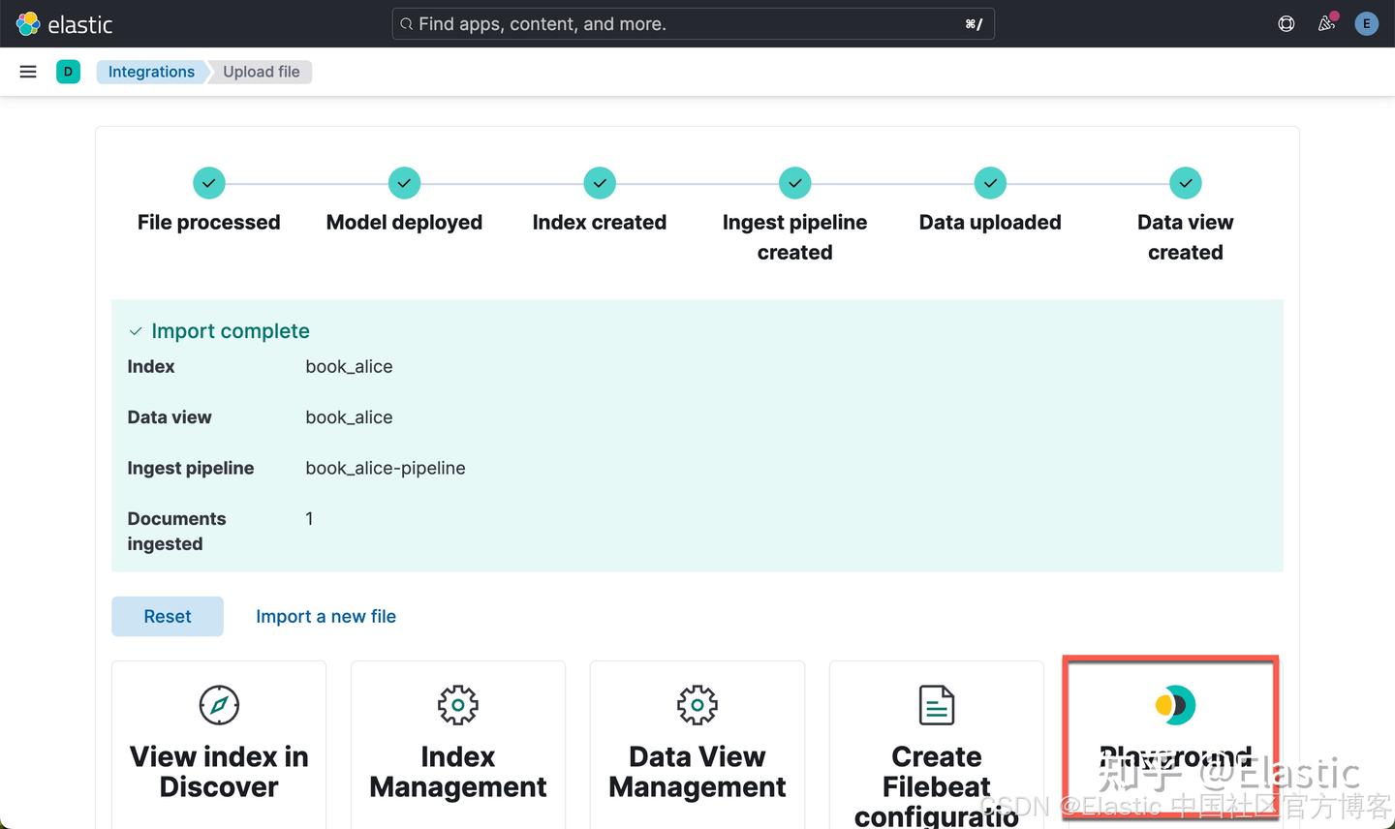
Task: Navigate to the Integrations breadcrumb
Action: pos(151,71)
